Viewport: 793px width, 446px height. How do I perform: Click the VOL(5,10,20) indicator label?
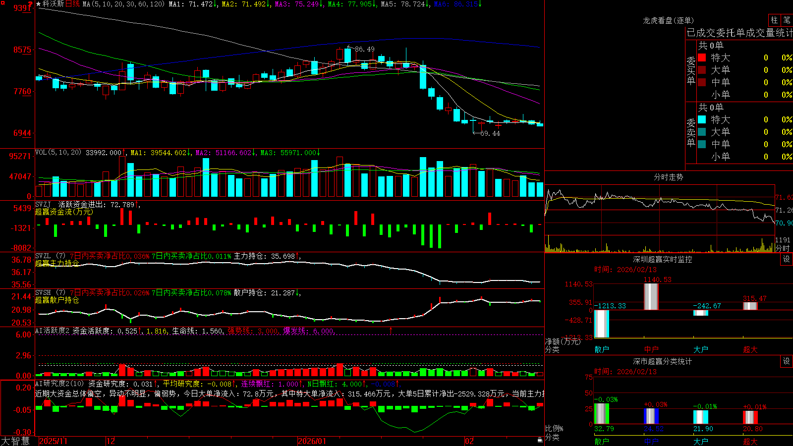58,153
